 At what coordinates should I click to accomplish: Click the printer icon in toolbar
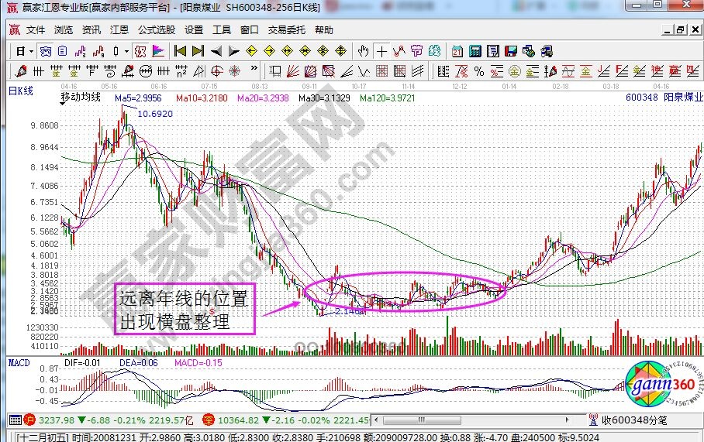[x=529, y=52]
